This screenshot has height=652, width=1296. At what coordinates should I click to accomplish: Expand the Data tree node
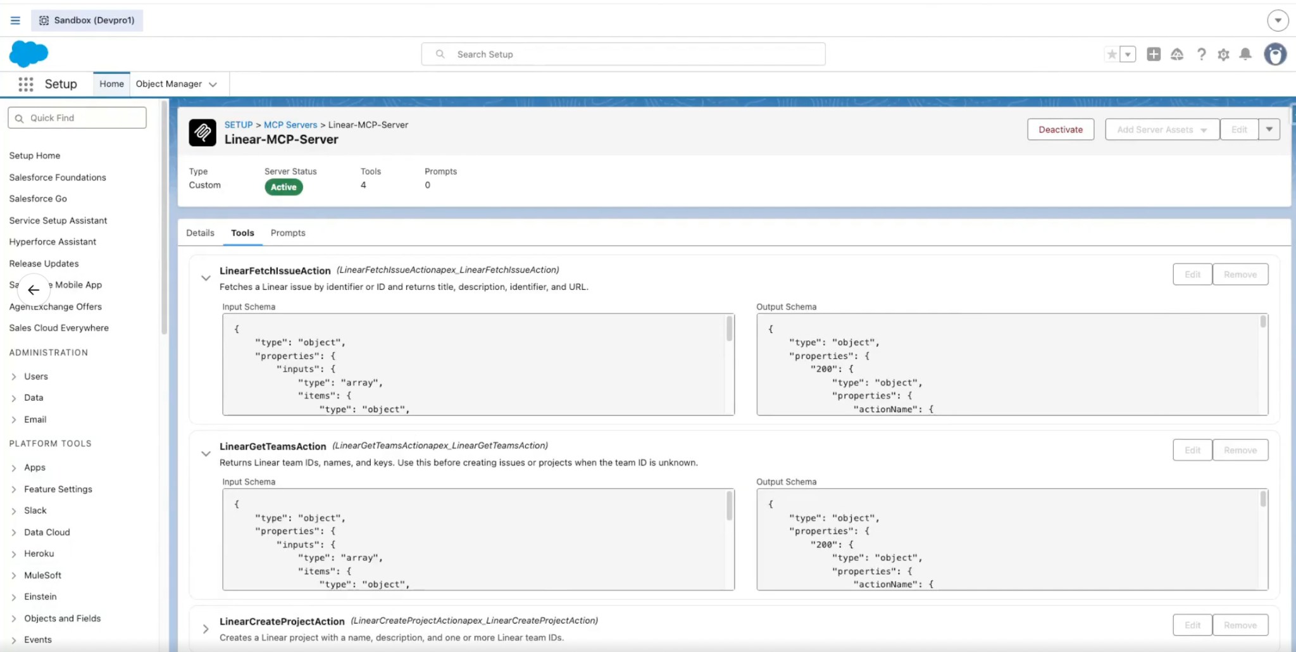pos(14,398)
